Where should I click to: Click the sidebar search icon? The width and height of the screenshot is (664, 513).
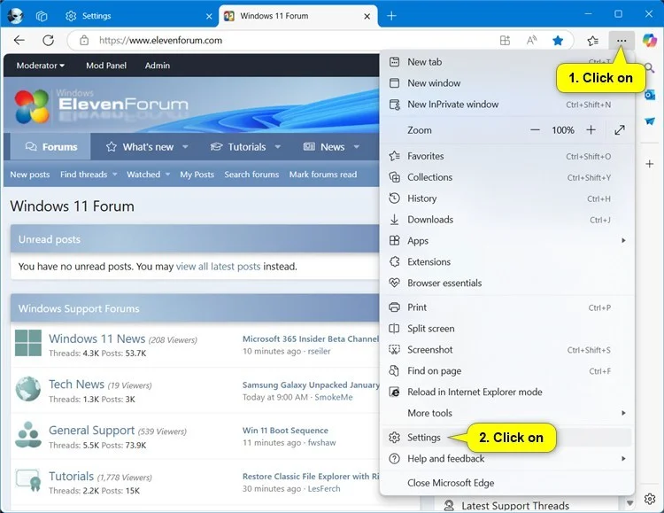coord(650,68)
